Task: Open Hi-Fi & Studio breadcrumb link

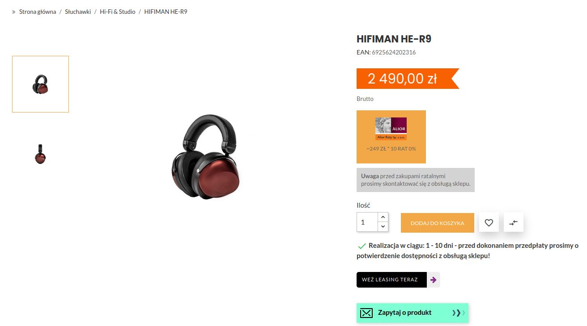Action: (x=118, y=12)
